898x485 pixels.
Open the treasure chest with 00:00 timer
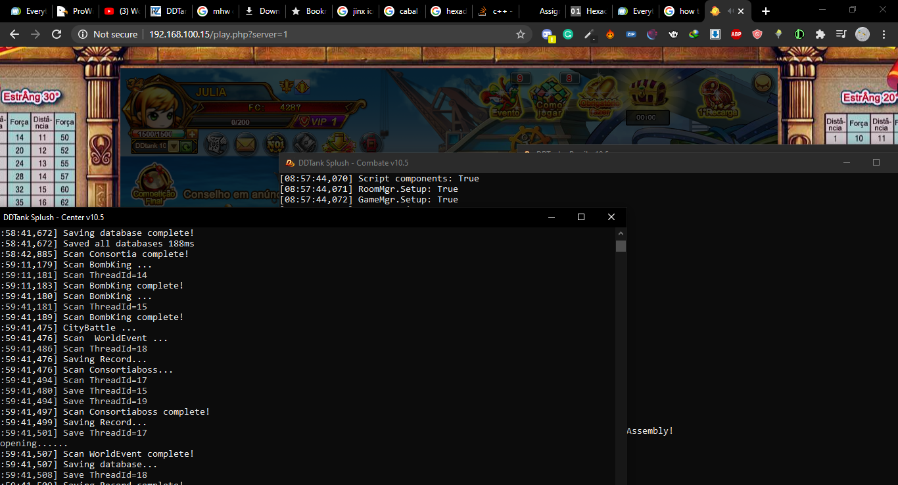(x=648, y=100)
